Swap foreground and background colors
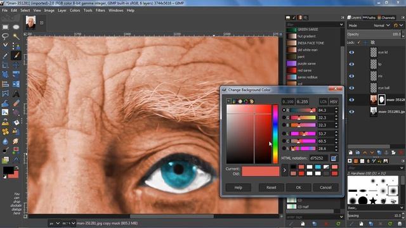406x228 pixels. [16, 168]
